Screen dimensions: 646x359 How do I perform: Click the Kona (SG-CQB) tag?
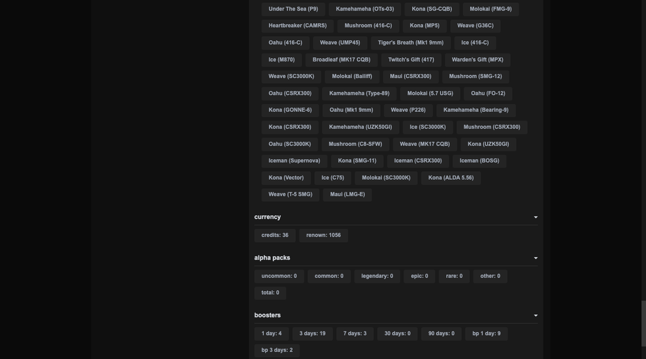coord(432,9)
